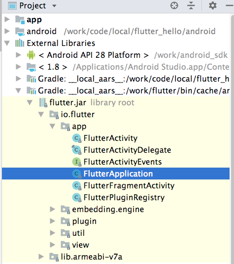This screenshot has width=234, height=264.
Task: Expand the top-level app module
Action: (7, 19)
